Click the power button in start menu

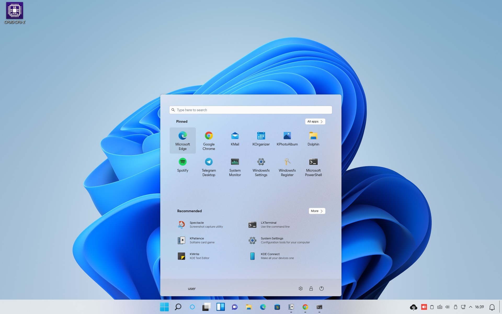322,289
